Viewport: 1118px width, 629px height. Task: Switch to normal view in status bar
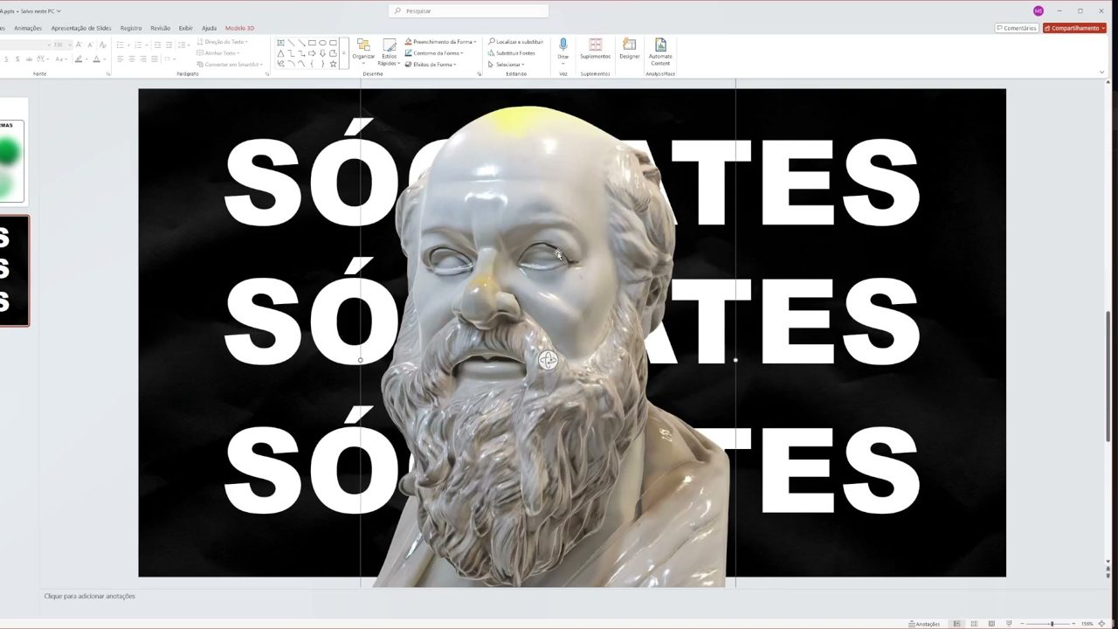pyautogui.click(x=957, y=624)
